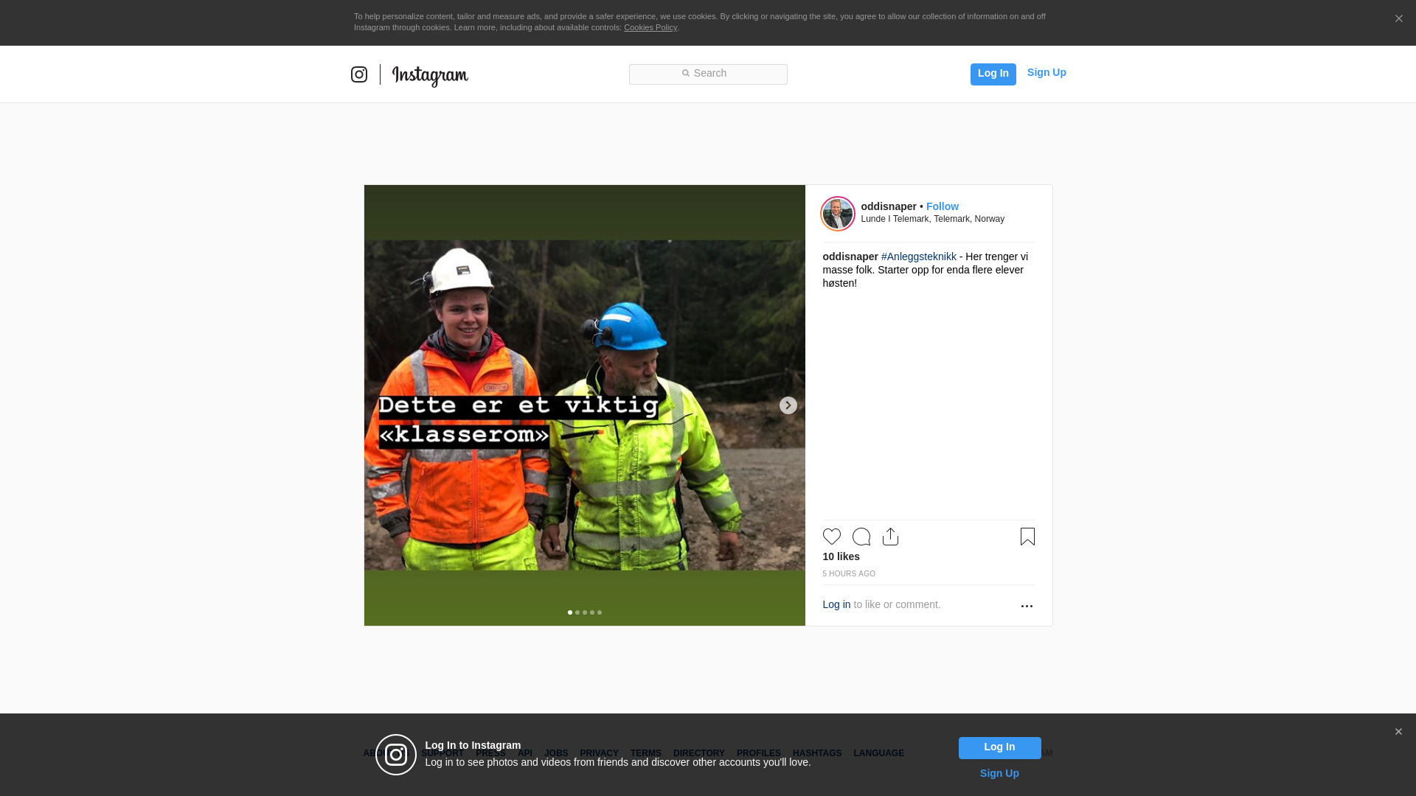Dismiss the cookie notice banner
The height and width of the screenshot is (796, 1416).
(x=1398, y=19)
